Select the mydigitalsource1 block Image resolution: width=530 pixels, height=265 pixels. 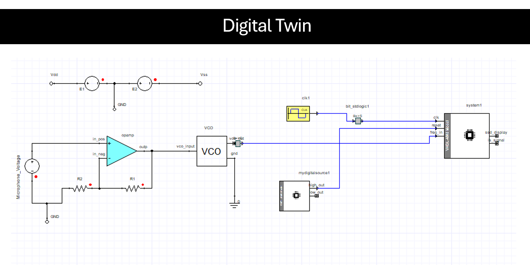coord(295,196)
